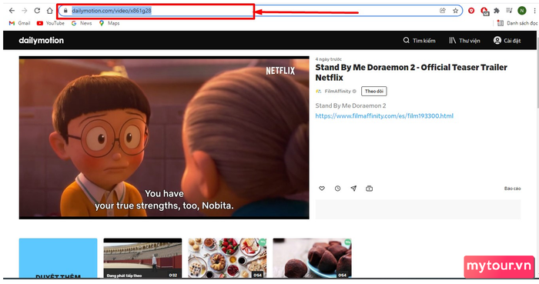
Task: Click the share page icon in address bar
Action: (x=443, y=11)
